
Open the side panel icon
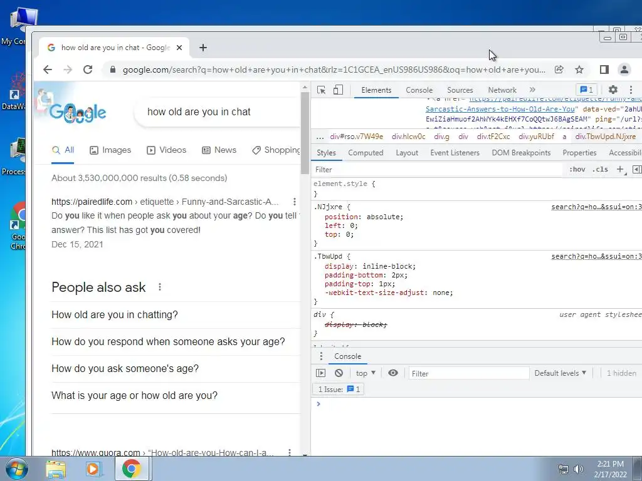[604, 70]
